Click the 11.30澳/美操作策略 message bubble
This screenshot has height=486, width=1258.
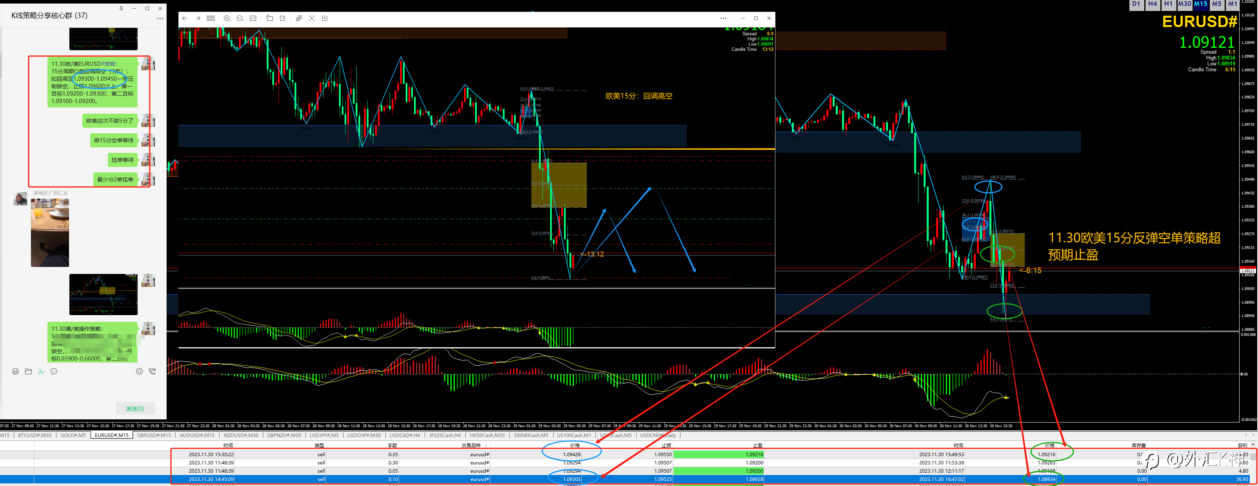[92, 343]
